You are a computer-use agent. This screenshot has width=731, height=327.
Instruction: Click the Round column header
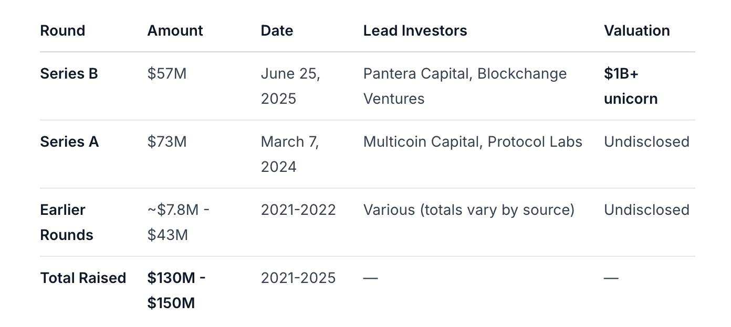pyautogui.click(x=62, y=31)
